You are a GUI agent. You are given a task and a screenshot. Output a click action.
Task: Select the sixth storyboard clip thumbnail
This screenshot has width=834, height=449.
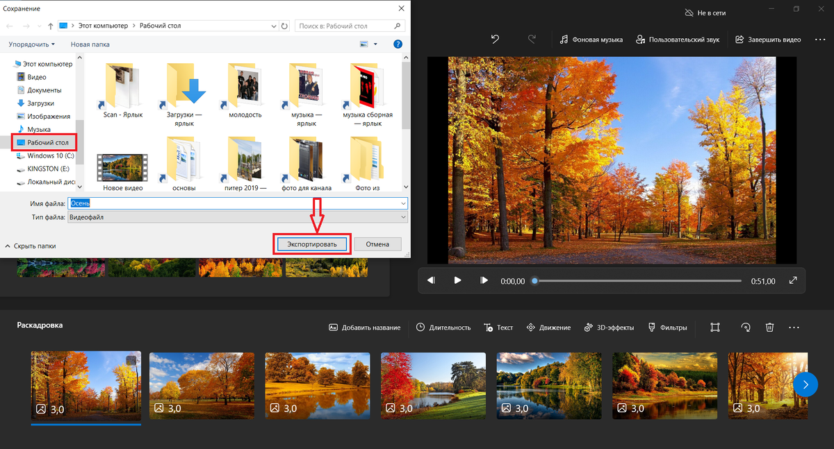[x=664, y=385]
